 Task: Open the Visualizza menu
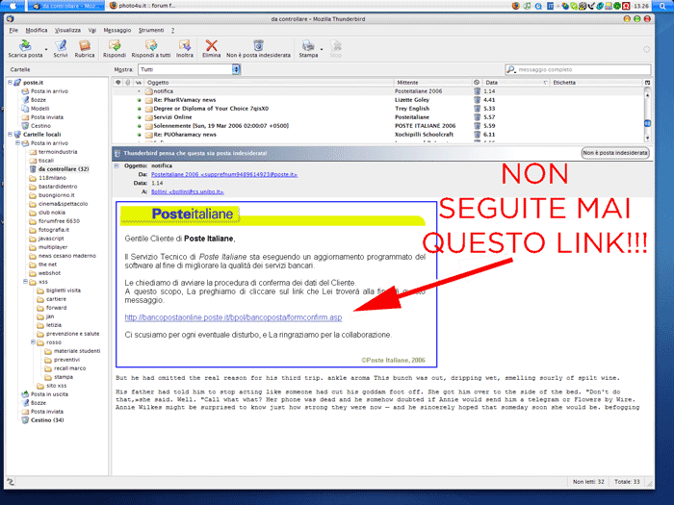[x=67, y=30]
